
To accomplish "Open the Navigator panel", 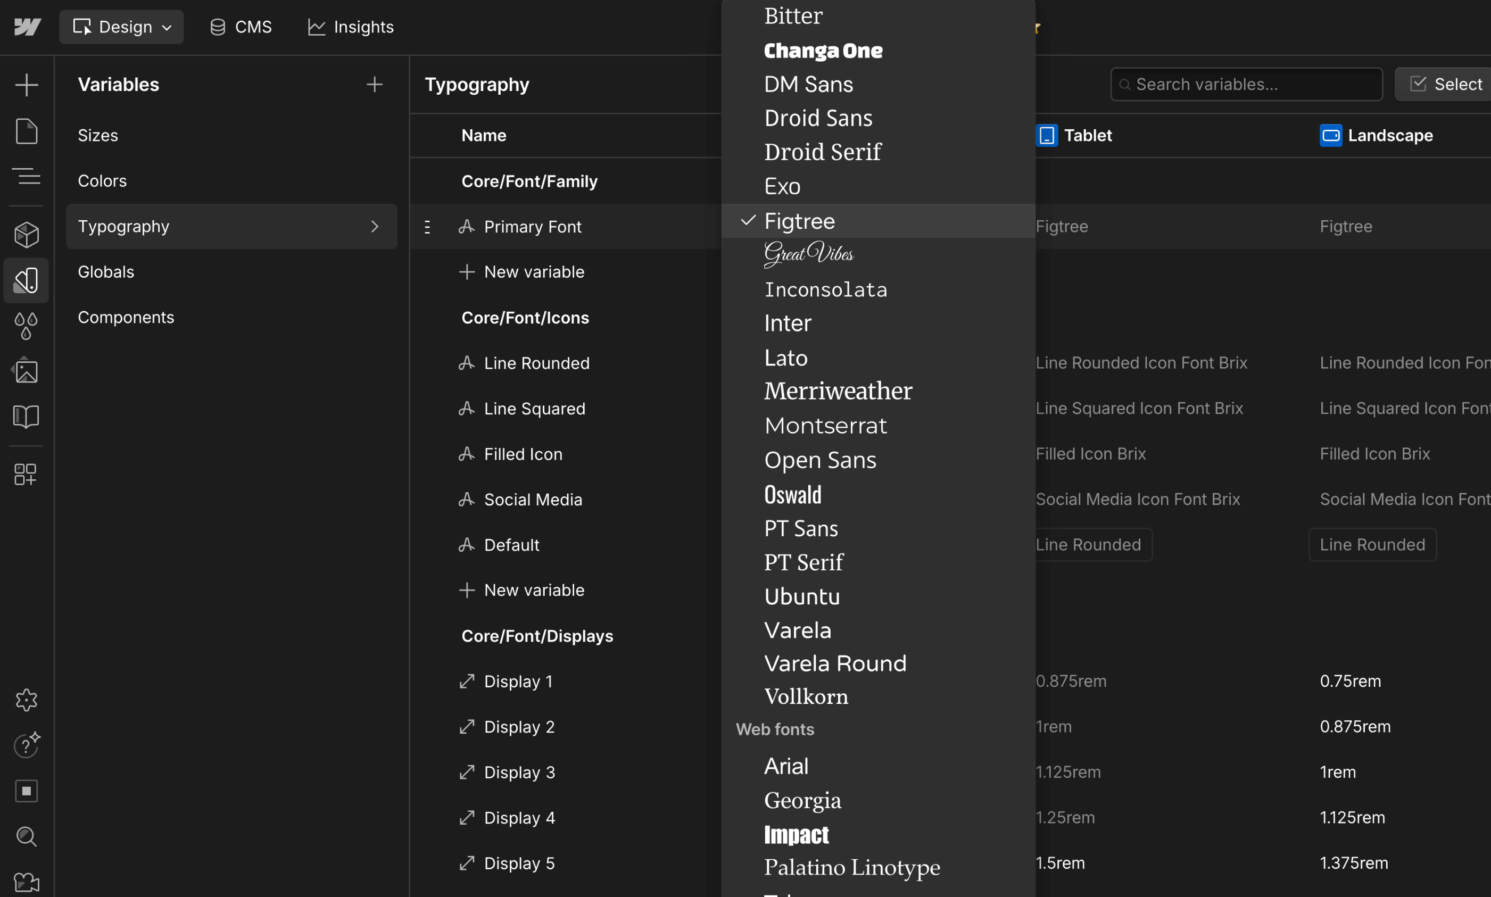I will coord(27,177).
